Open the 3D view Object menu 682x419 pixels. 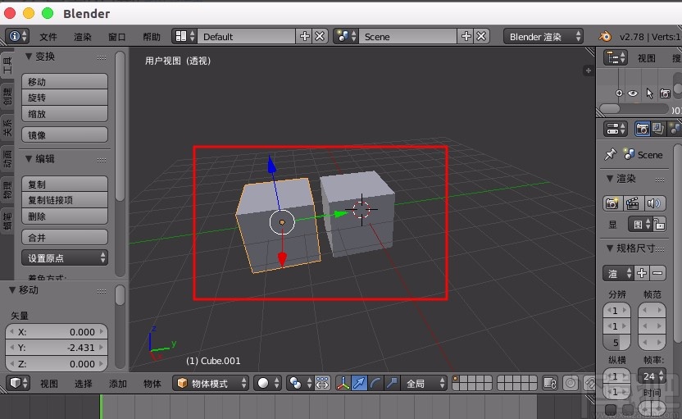point(152,383)
